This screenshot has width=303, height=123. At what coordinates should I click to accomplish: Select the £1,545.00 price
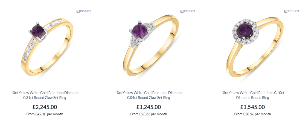click(253, 107)
